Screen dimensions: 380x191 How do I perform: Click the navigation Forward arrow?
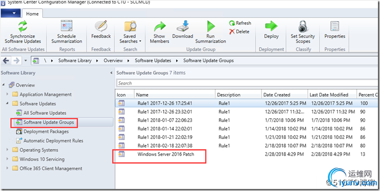tap(17, 60)
